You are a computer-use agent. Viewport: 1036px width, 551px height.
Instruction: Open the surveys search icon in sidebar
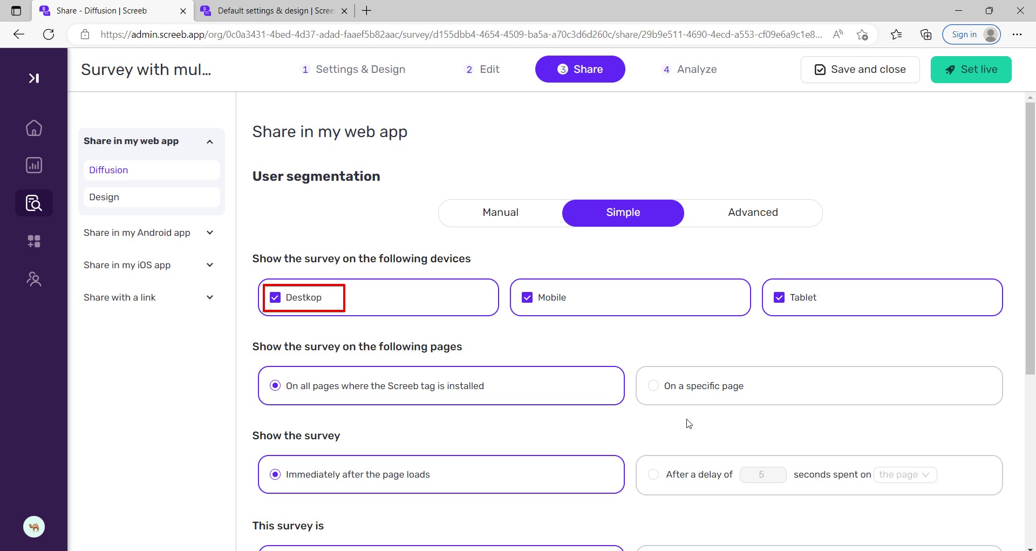tap(34, 203)
